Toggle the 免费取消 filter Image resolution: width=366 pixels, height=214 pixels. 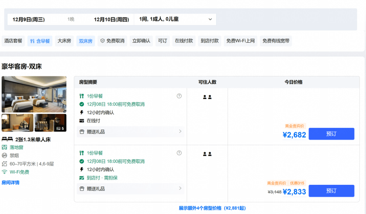[x=112, y=41]
